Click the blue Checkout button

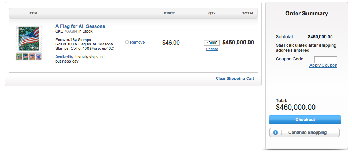coord(305,120)
